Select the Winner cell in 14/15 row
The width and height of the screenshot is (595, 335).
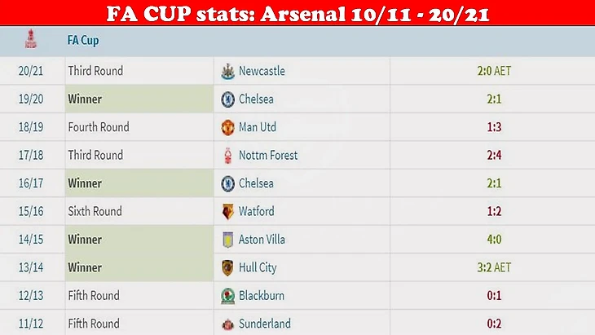(139, 240)
